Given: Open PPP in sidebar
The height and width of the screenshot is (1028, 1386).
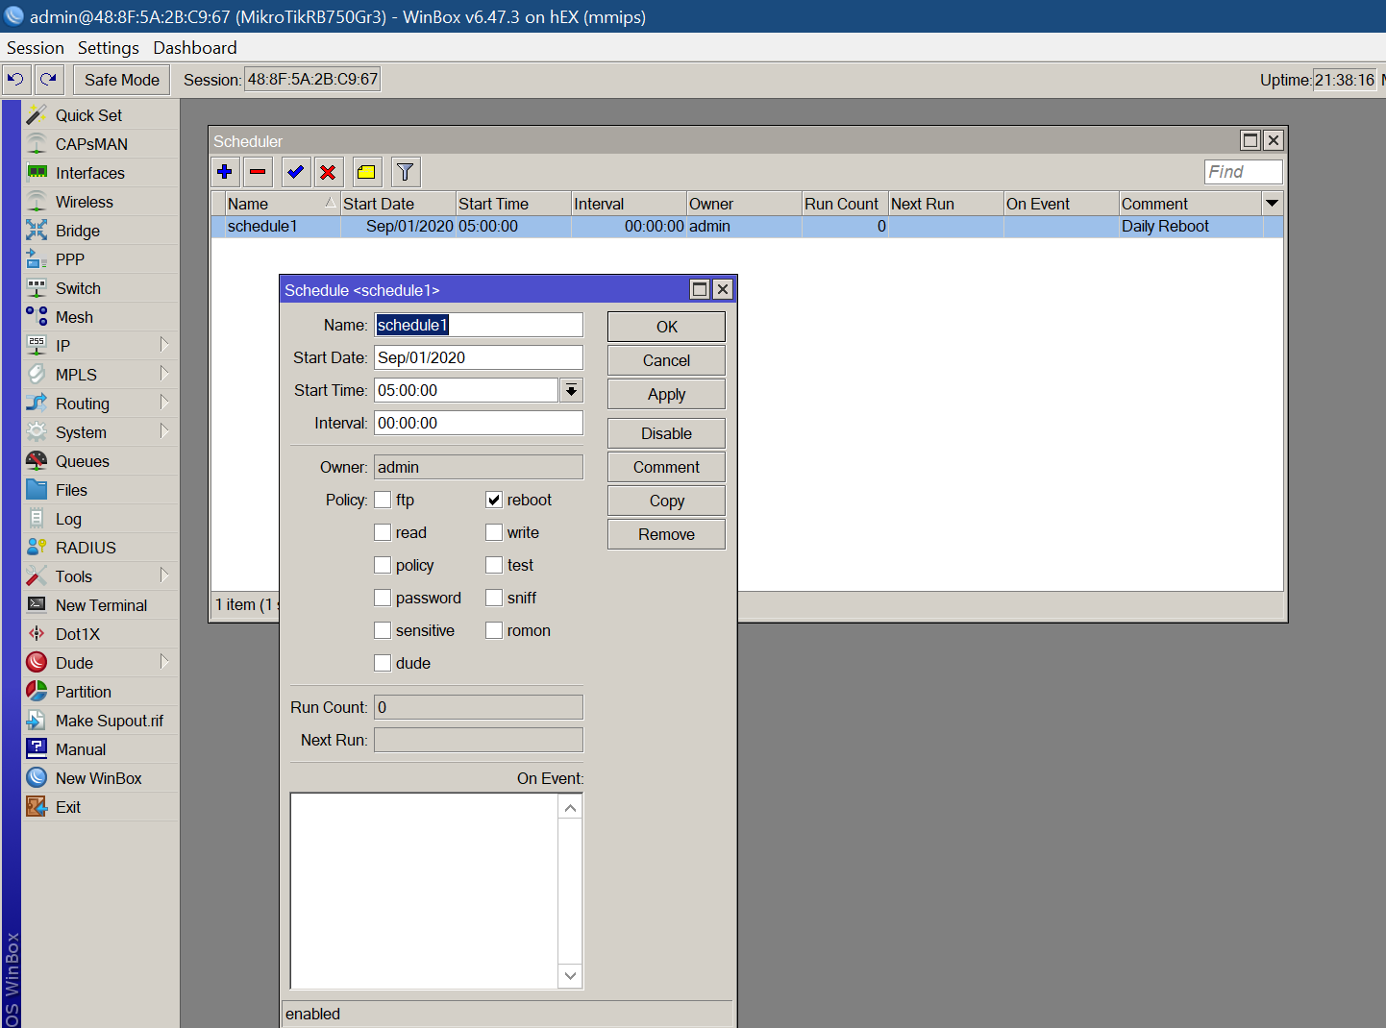Looking at the screenshot, I should 101,259.
